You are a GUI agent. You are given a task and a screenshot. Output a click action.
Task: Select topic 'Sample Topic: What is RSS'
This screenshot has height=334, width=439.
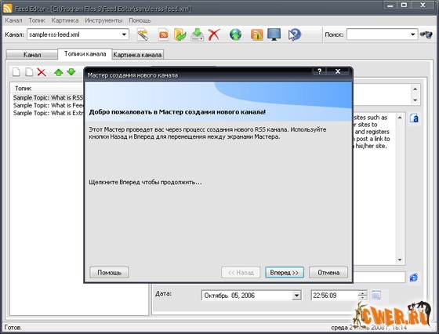pyautogui.click(x=48, y=98)
